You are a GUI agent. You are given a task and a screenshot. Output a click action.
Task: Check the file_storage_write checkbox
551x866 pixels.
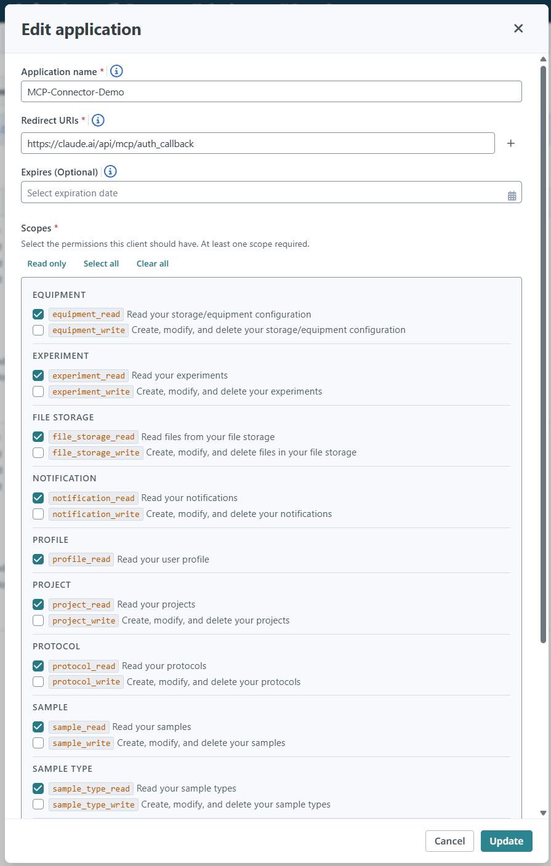[x=38, y=452]
